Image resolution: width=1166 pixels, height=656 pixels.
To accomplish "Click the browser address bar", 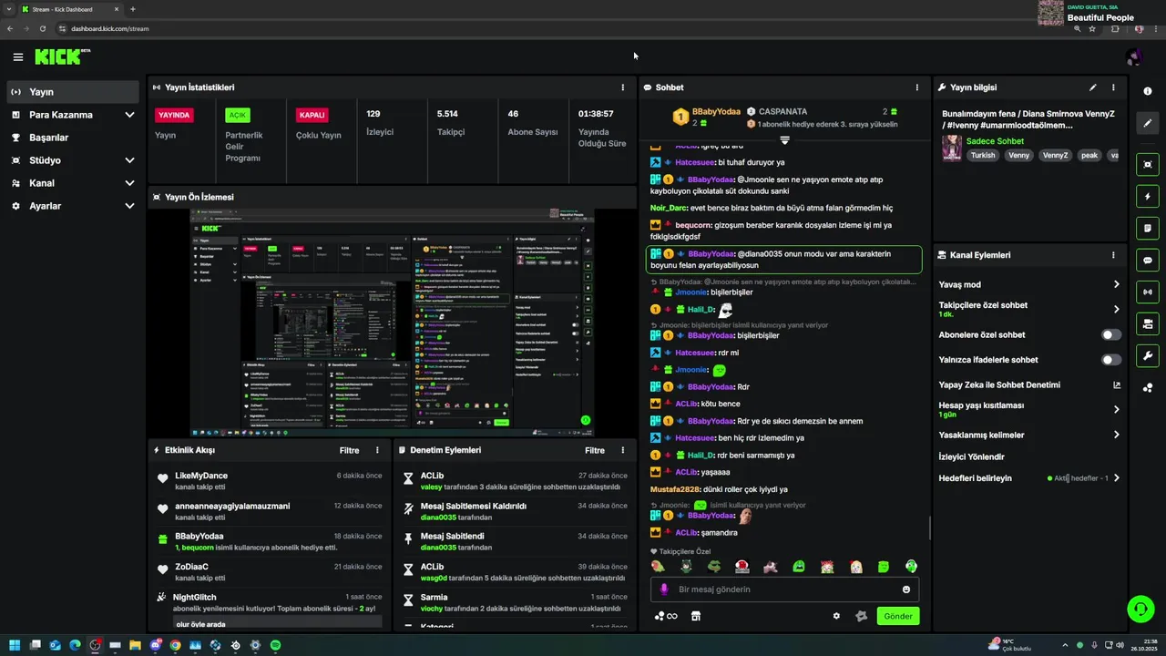I will (565, 28).
